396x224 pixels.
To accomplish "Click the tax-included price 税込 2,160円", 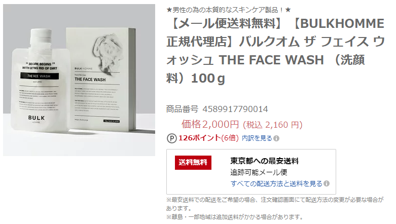I will pyautogui.click(x=272, y=125).
